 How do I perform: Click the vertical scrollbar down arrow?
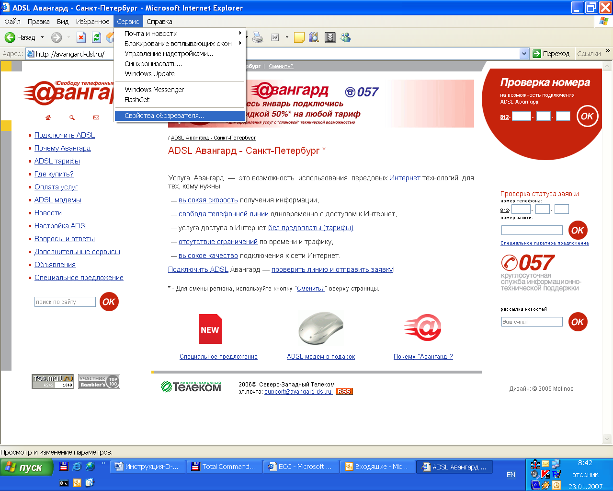pos(608,439)
